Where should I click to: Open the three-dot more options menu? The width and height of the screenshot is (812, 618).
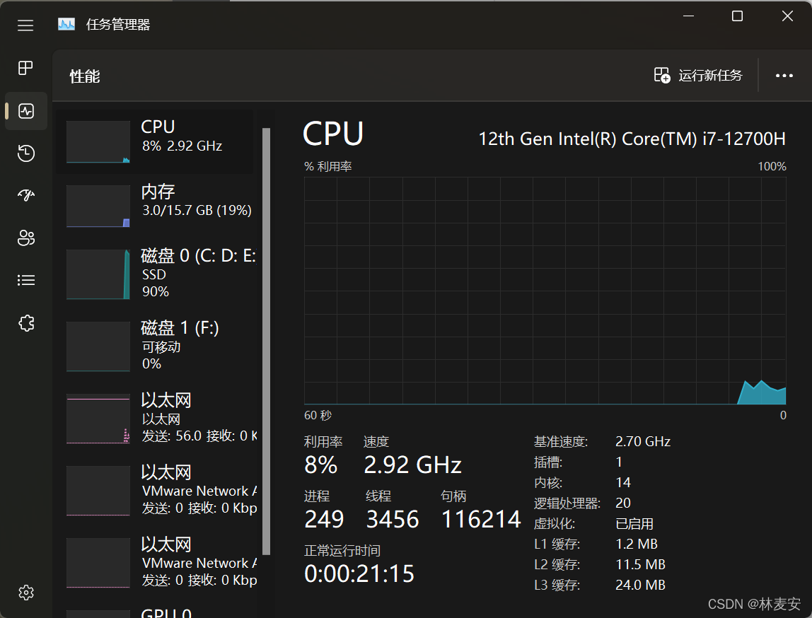(x=784, y=76)
